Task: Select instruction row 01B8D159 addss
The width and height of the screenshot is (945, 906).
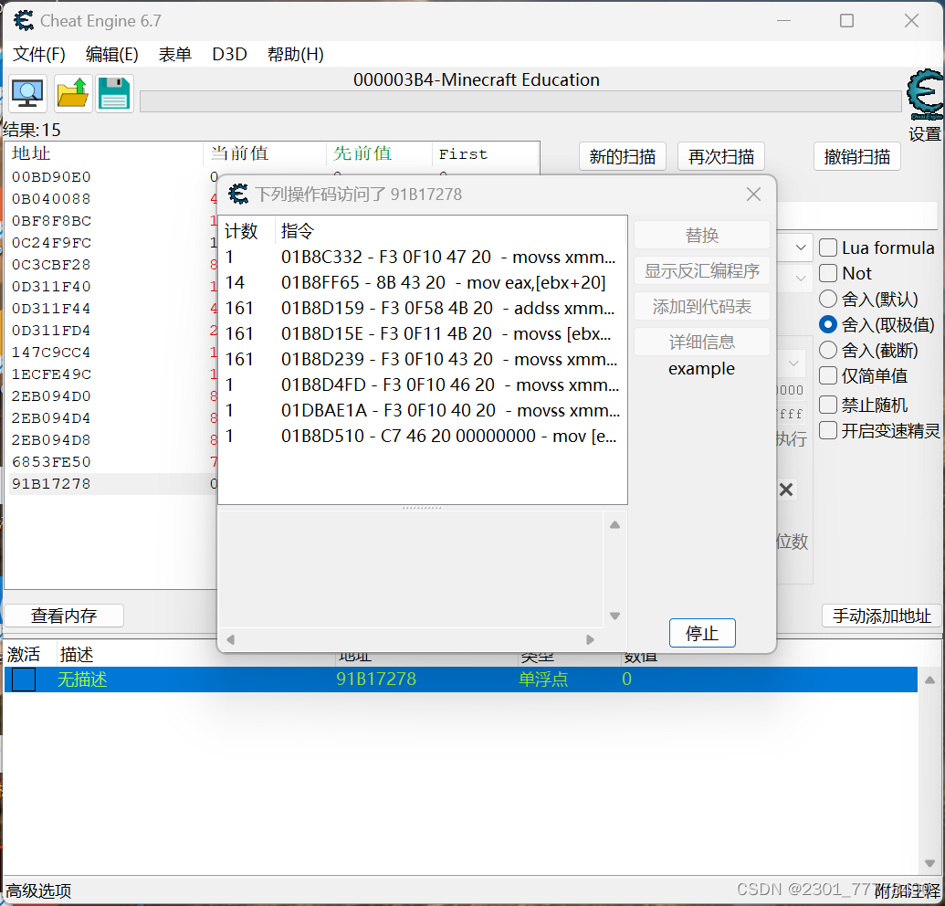Action: pos(422,308)
